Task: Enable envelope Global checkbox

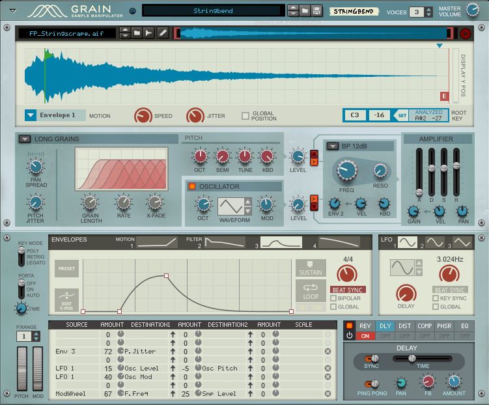Action: tap(333, 307)
